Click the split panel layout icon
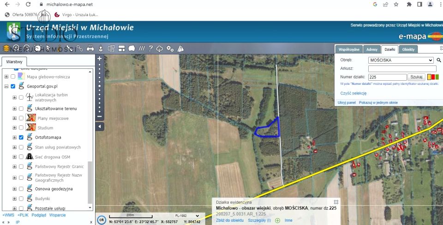Screen dimensions: 443x225 pos(121,48)
